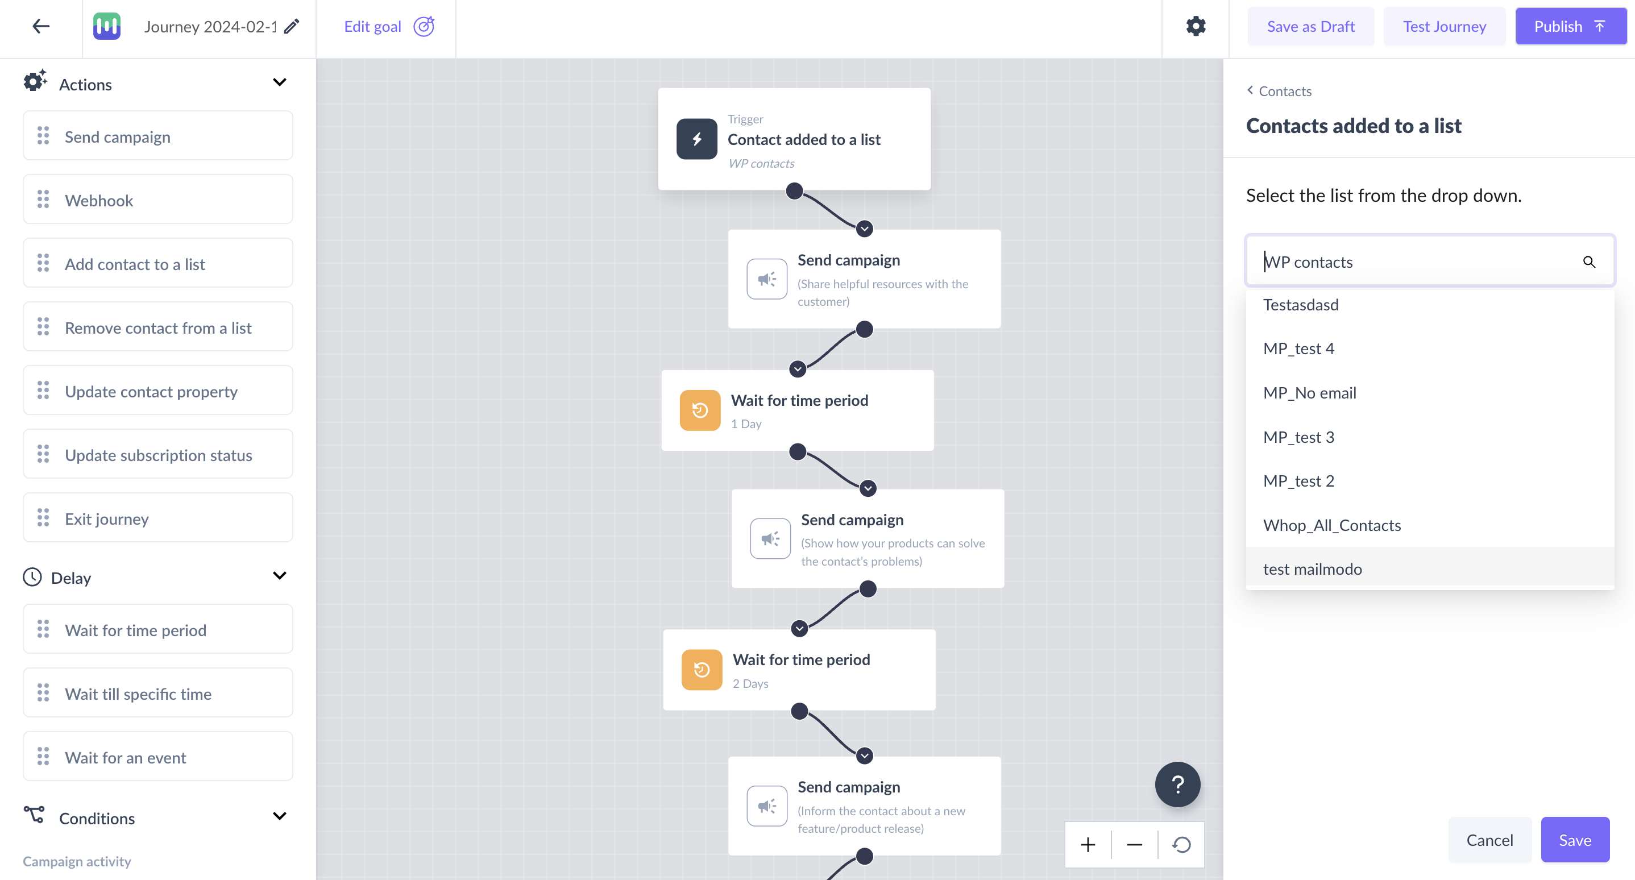Click the Campaign activity menu item

click(x=77, y=862)
